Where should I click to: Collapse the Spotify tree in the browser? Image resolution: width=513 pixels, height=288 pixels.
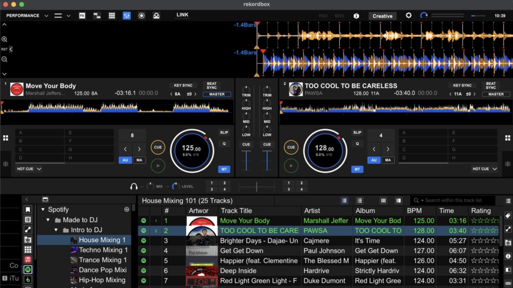[44, 209]
